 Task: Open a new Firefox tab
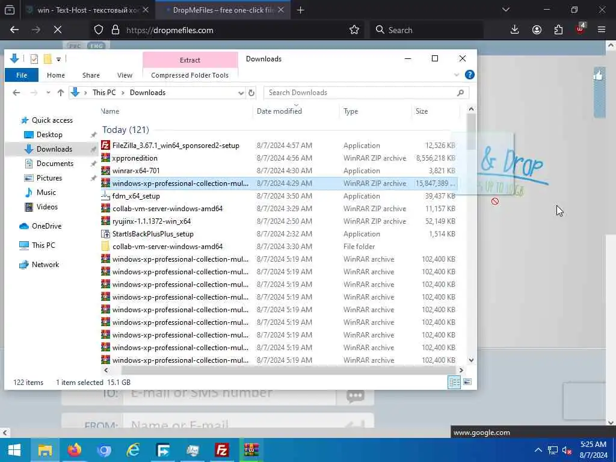coord(301,10)
